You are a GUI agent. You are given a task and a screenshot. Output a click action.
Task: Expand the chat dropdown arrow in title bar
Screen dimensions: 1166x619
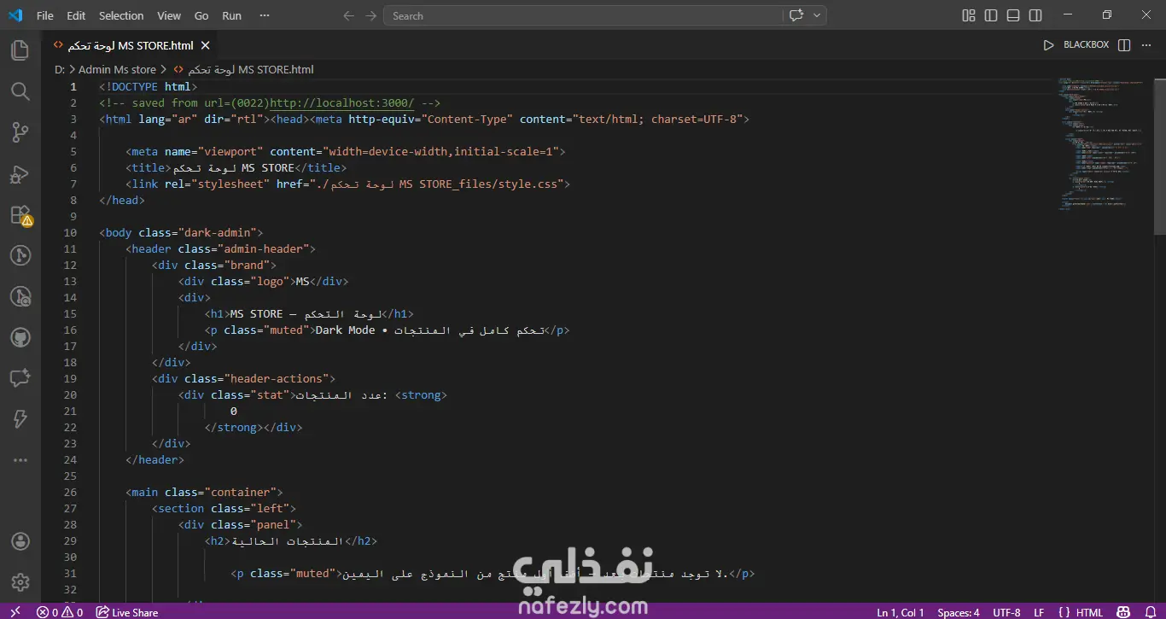coord(817,15)
